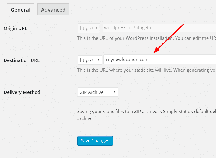Click the caret of the ZIP Archive select
The height and width of the screenshot is (158, 216).
[x=114, y=92]
